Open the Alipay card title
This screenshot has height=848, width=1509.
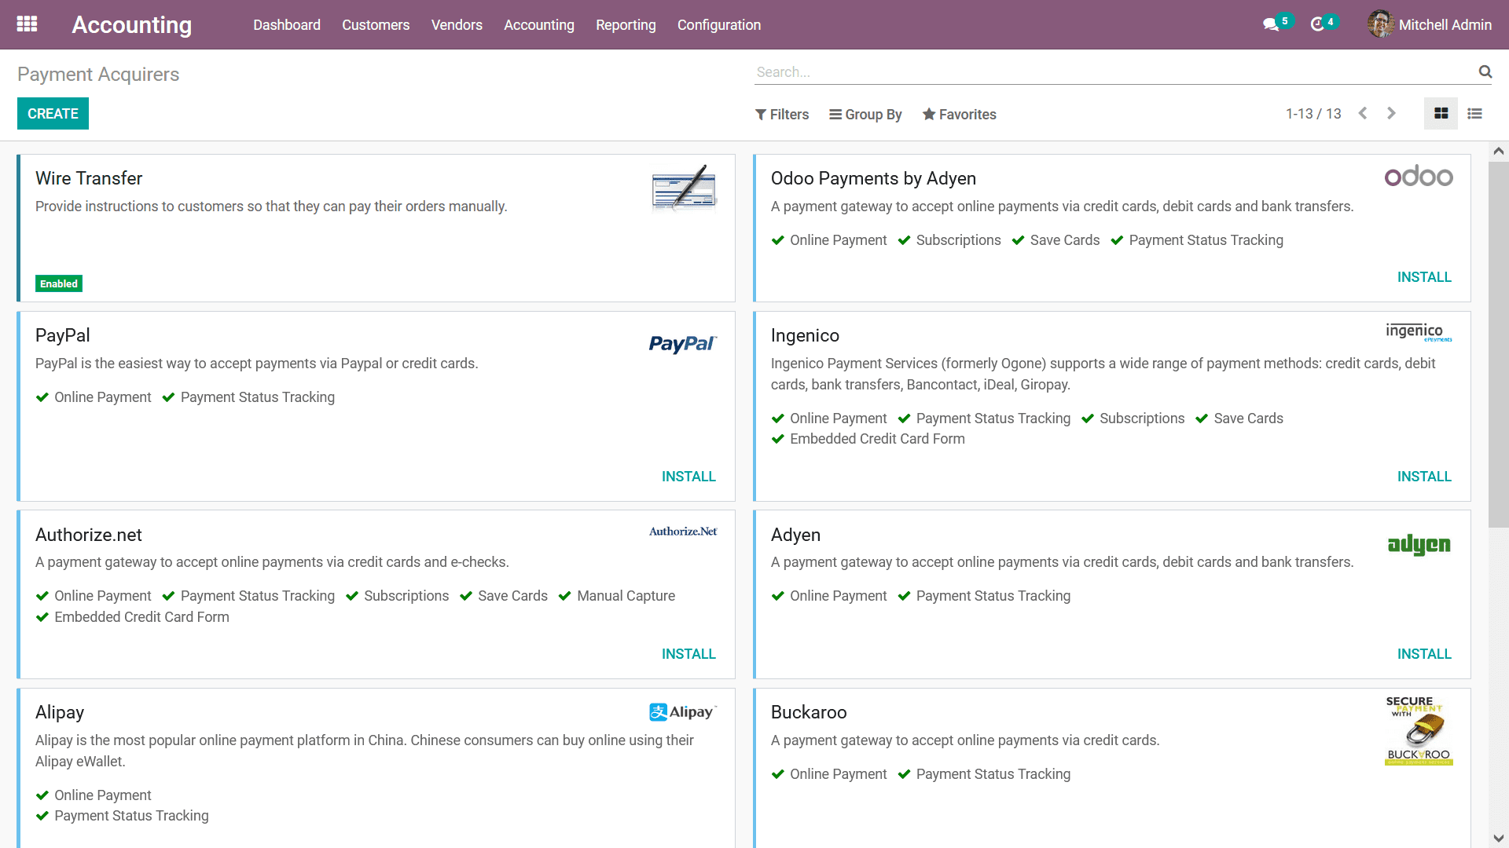(x=60, y=712)
